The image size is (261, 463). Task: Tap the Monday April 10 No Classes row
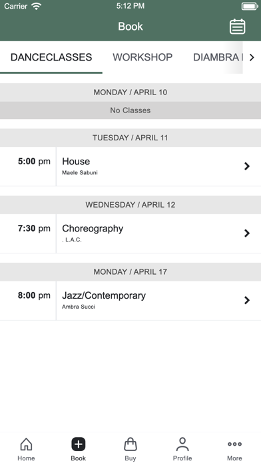(x=130, y=110)
